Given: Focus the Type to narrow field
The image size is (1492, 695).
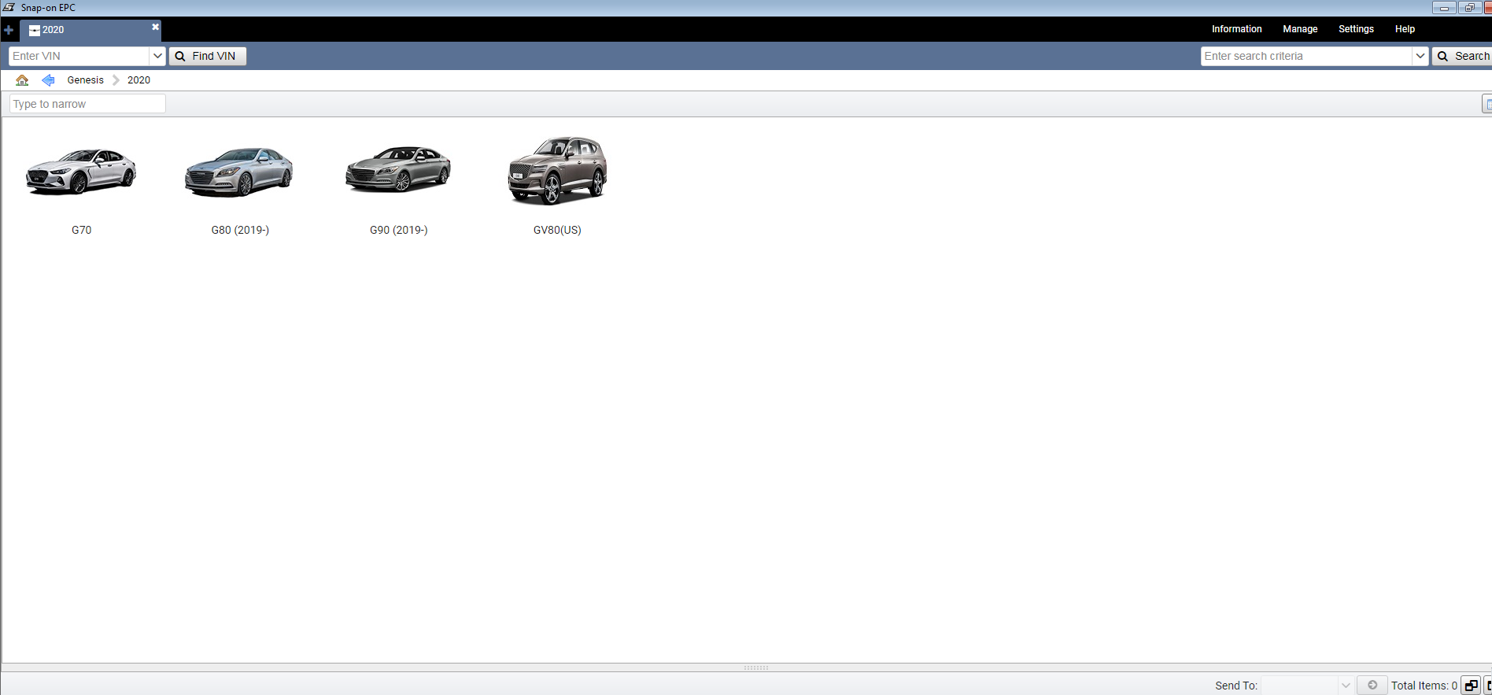Looking at the screenshot, I should (x=87, y=104).
